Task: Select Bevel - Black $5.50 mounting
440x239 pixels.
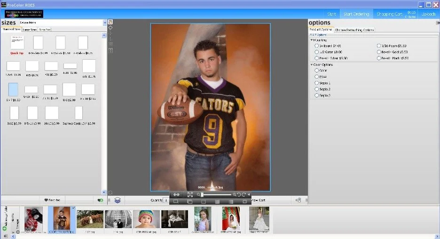Action: (x=378, y=58)
